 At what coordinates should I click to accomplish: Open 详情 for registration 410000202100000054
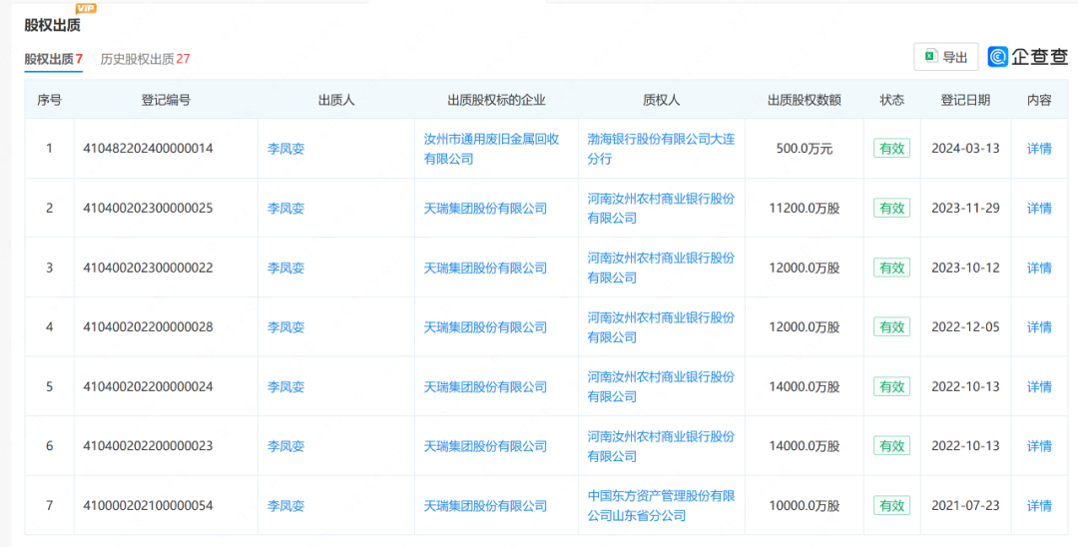tap(1039, 506)
